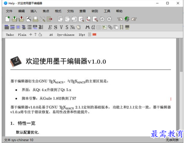Click the xi-squared symbol icon
The image size is (186, 143).
click(x=93, y=27)
